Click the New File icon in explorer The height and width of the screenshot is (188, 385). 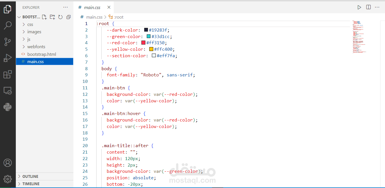(44, 17)
